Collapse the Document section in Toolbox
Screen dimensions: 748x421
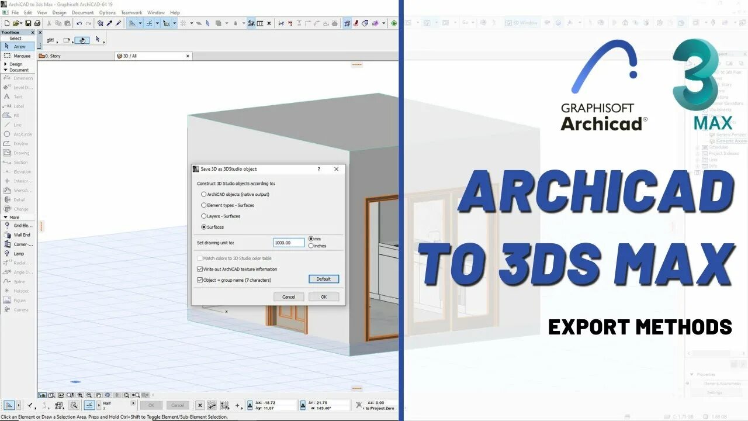click(5, 70)
